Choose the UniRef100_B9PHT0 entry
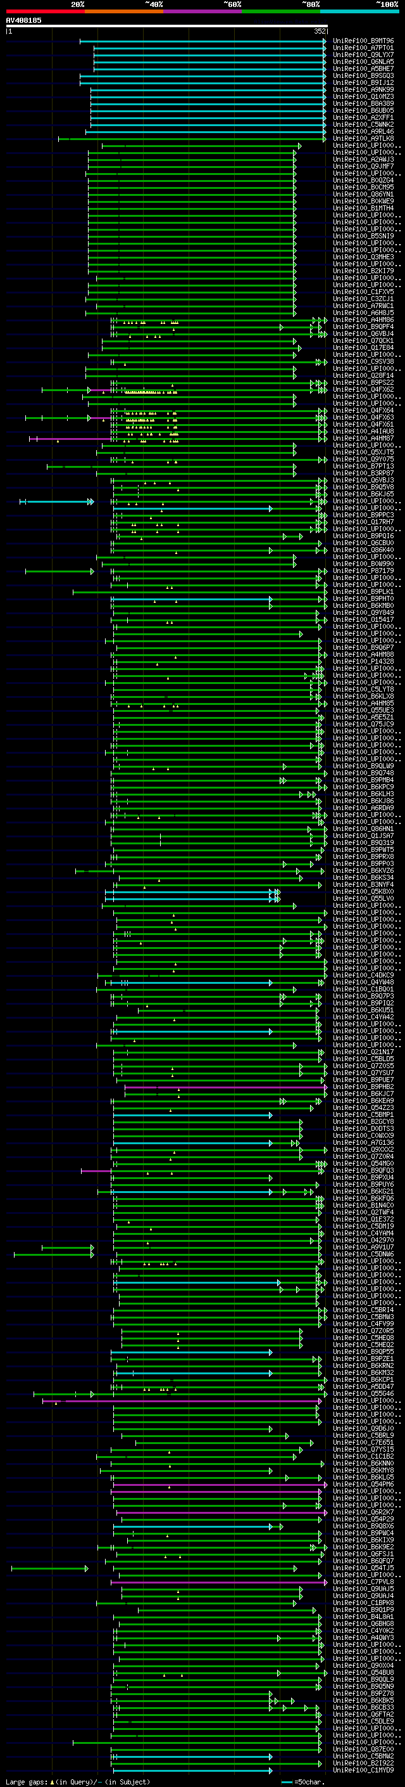405x1787 pixels. (x=363, y=598)
